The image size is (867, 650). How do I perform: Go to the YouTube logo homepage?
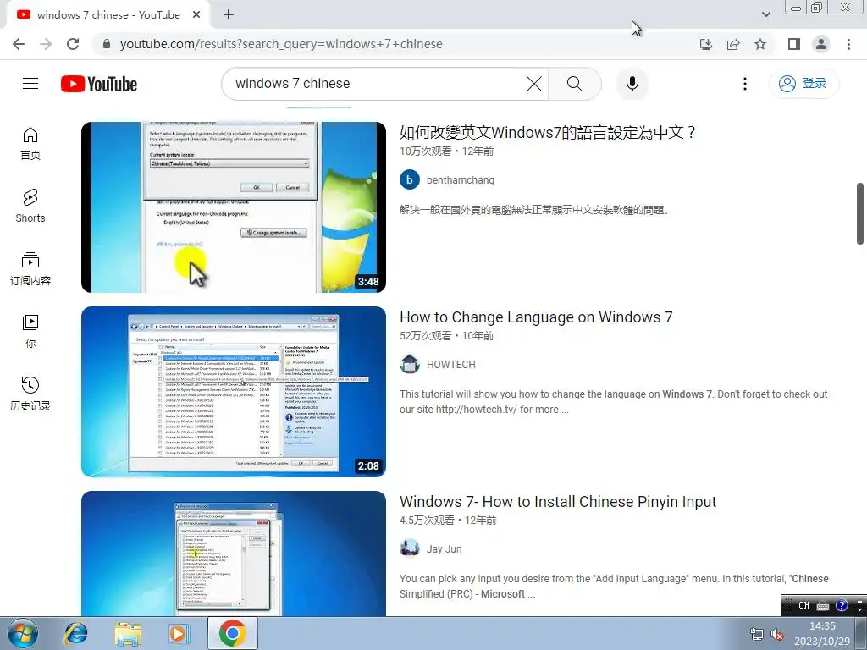[x=99, y=84]
